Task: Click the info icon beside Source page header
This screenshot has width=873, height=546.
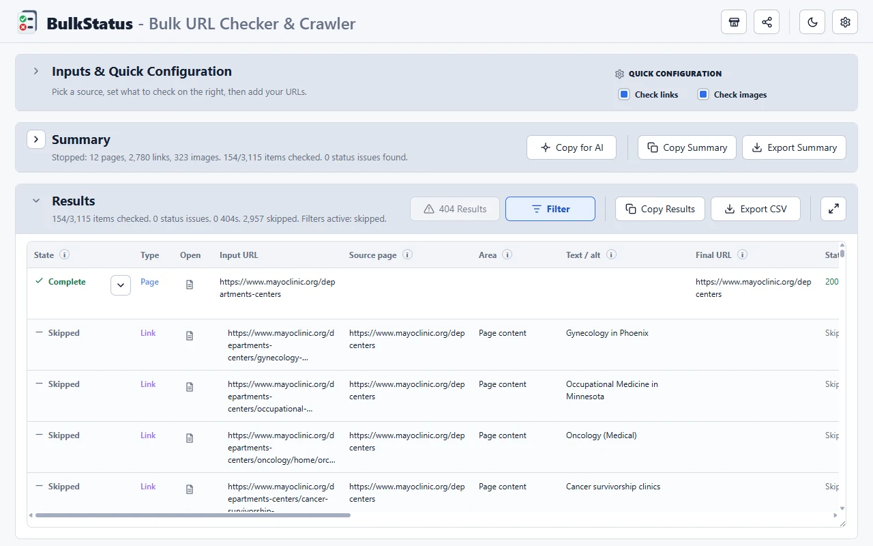Action: (x=407, y=255)
